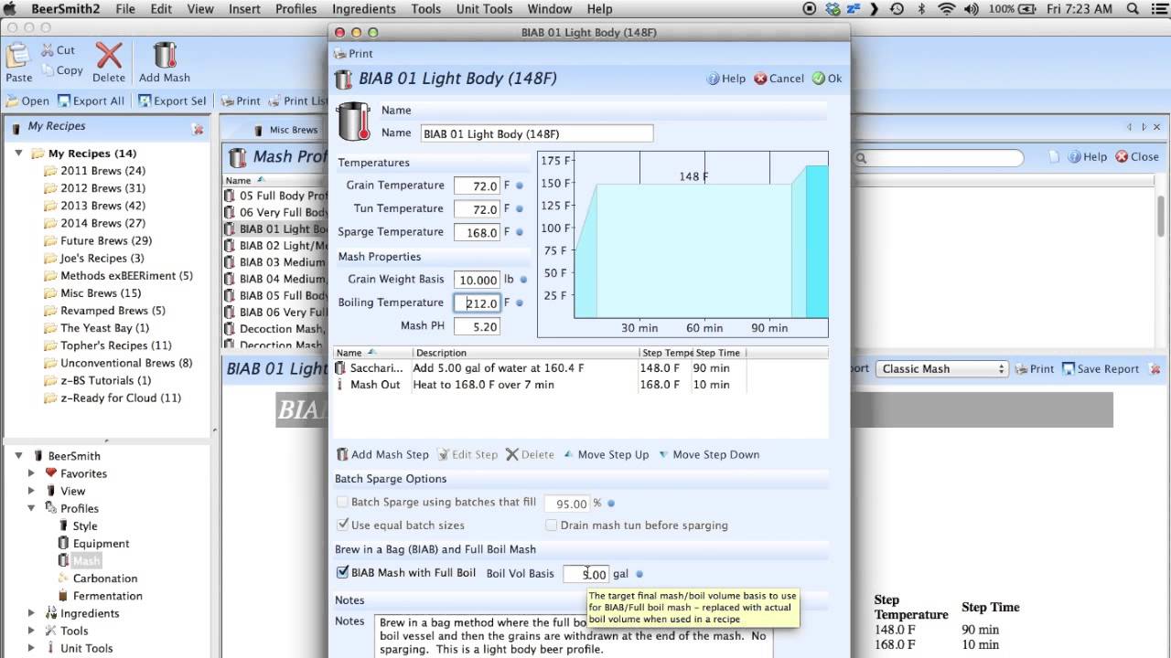Click unit toggle dot beside Grain Temperature

(x=520, y=186)
